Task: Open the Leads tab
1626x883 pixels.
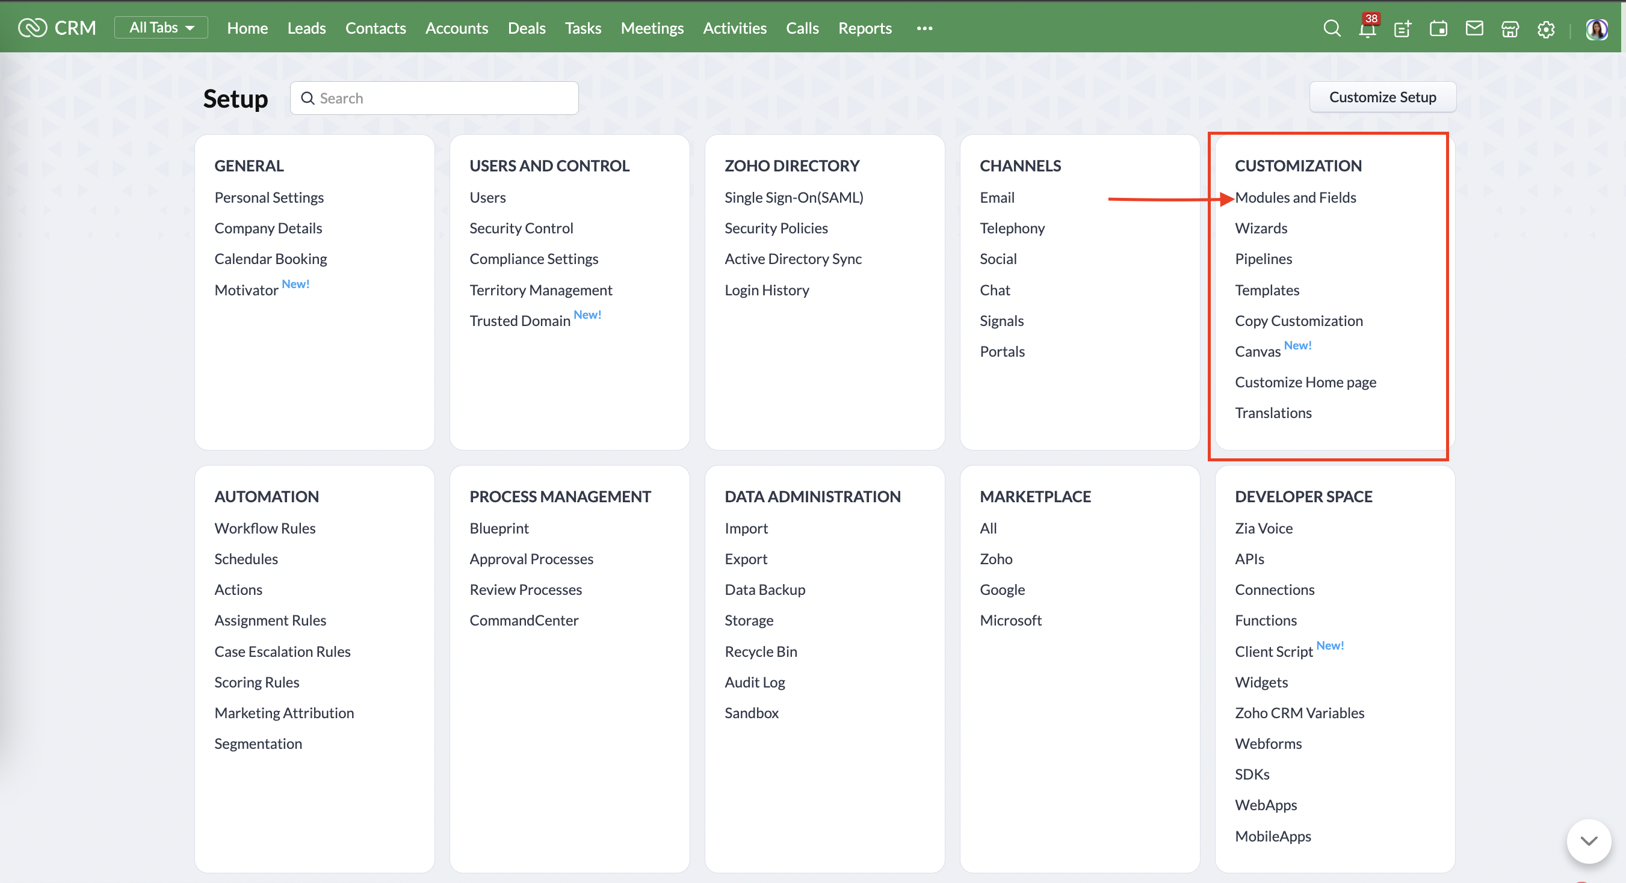Action: 306,28
